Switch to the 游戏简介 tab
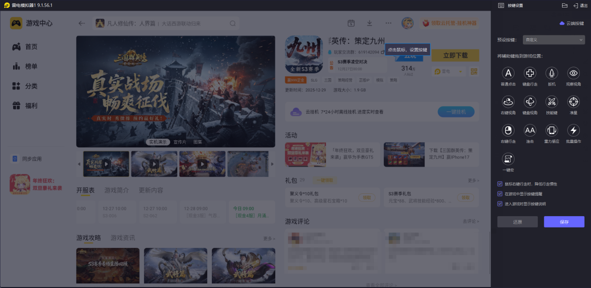The height and width of the screenshot is (288, 591). [117, 190]
